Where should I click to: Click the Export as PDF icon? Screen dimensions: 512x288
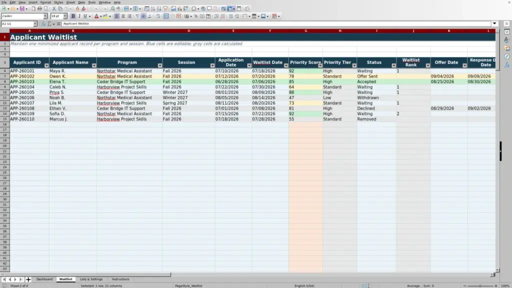[x=33, y=9]
